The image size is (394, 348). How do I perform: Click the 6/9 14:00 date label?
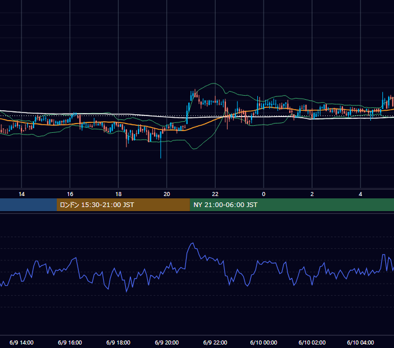click(x=21, y=342)
